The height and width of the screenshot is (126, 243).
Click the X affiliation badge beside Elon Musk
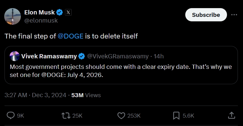coord(68,12)
